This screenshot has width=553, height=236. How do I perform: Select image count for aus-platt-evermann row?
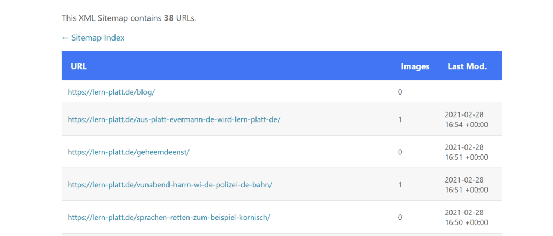click(400, 119)
